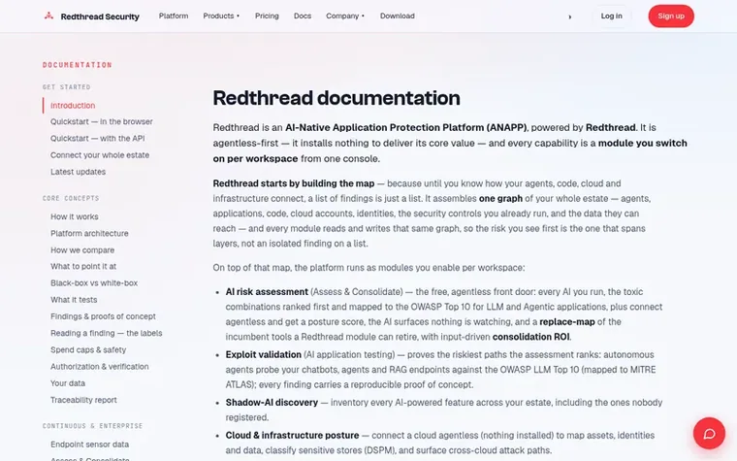
Task: Open the Platform nav item
Action: pyautogui.click(x=174, y=16)
